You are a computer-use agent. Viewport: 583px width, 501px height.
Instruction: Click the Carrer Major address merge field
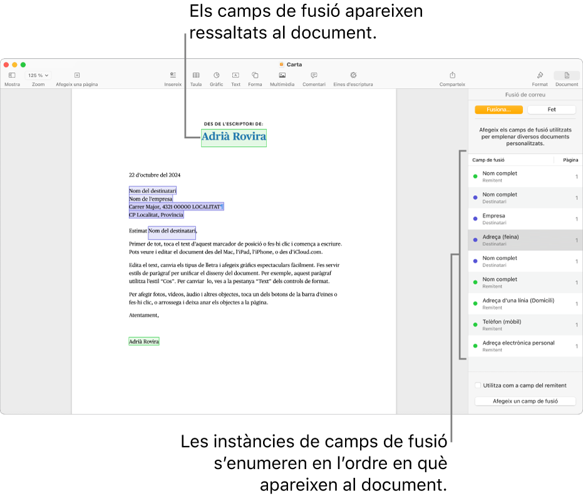point(176,206)
